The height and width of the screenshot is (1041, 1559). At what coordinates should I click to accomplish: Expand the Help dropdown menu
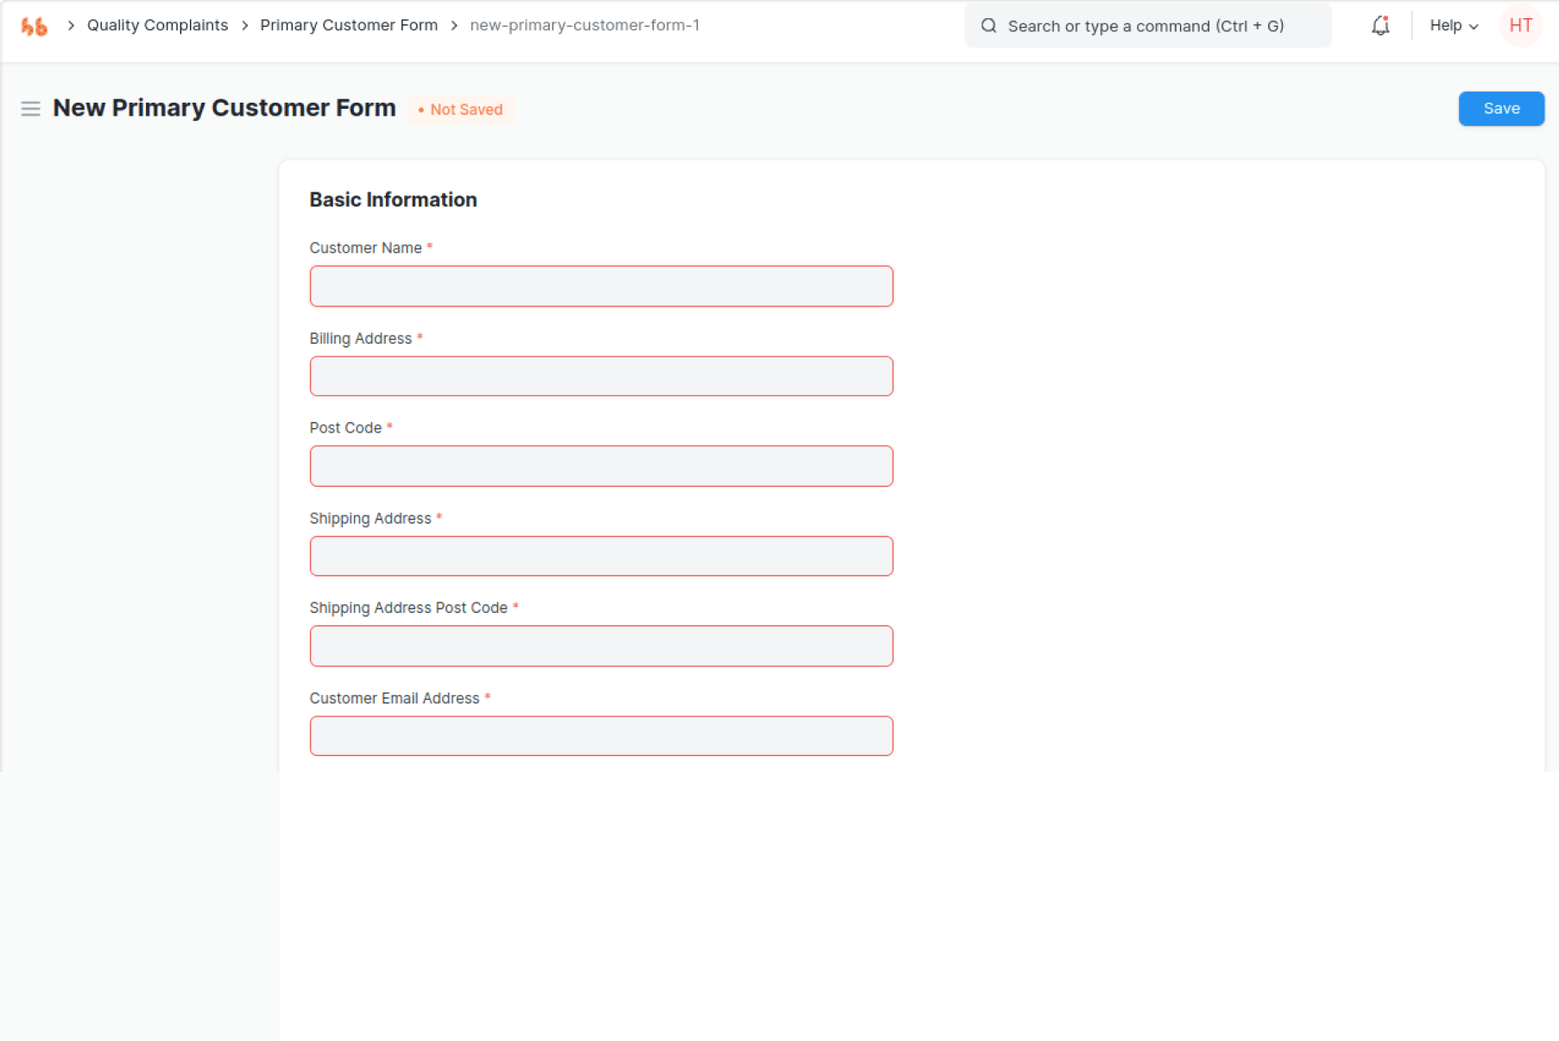tap(1453, 26)
